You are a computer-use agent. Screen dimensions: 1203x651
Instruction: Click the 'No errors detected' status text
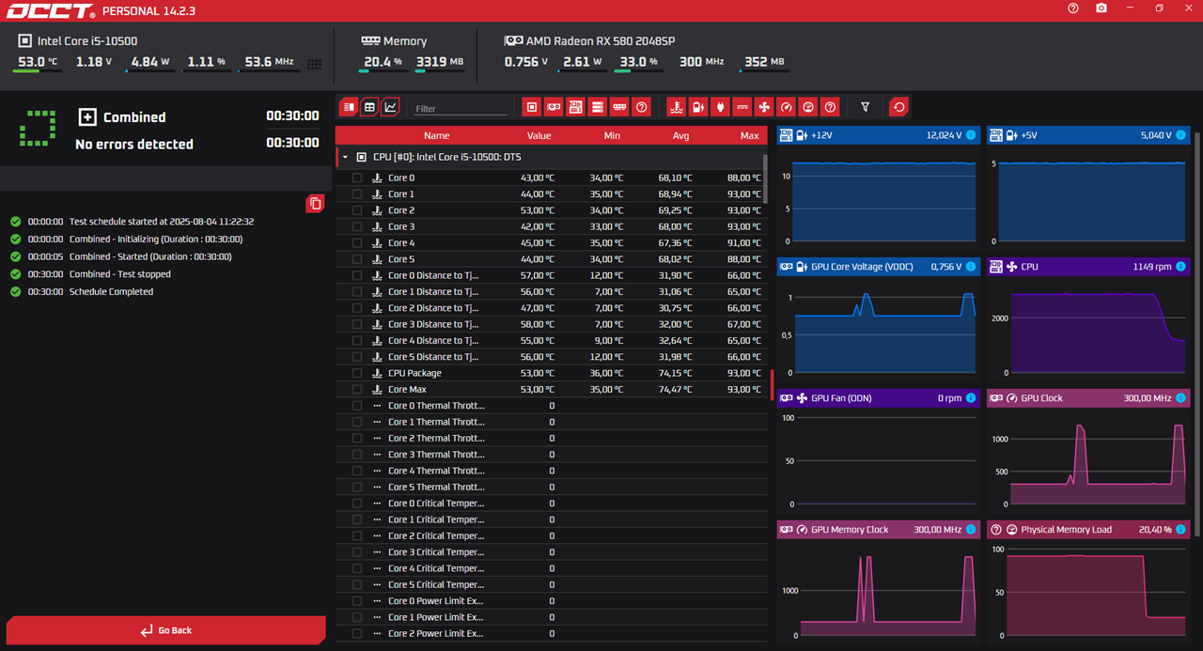point(134,144)
